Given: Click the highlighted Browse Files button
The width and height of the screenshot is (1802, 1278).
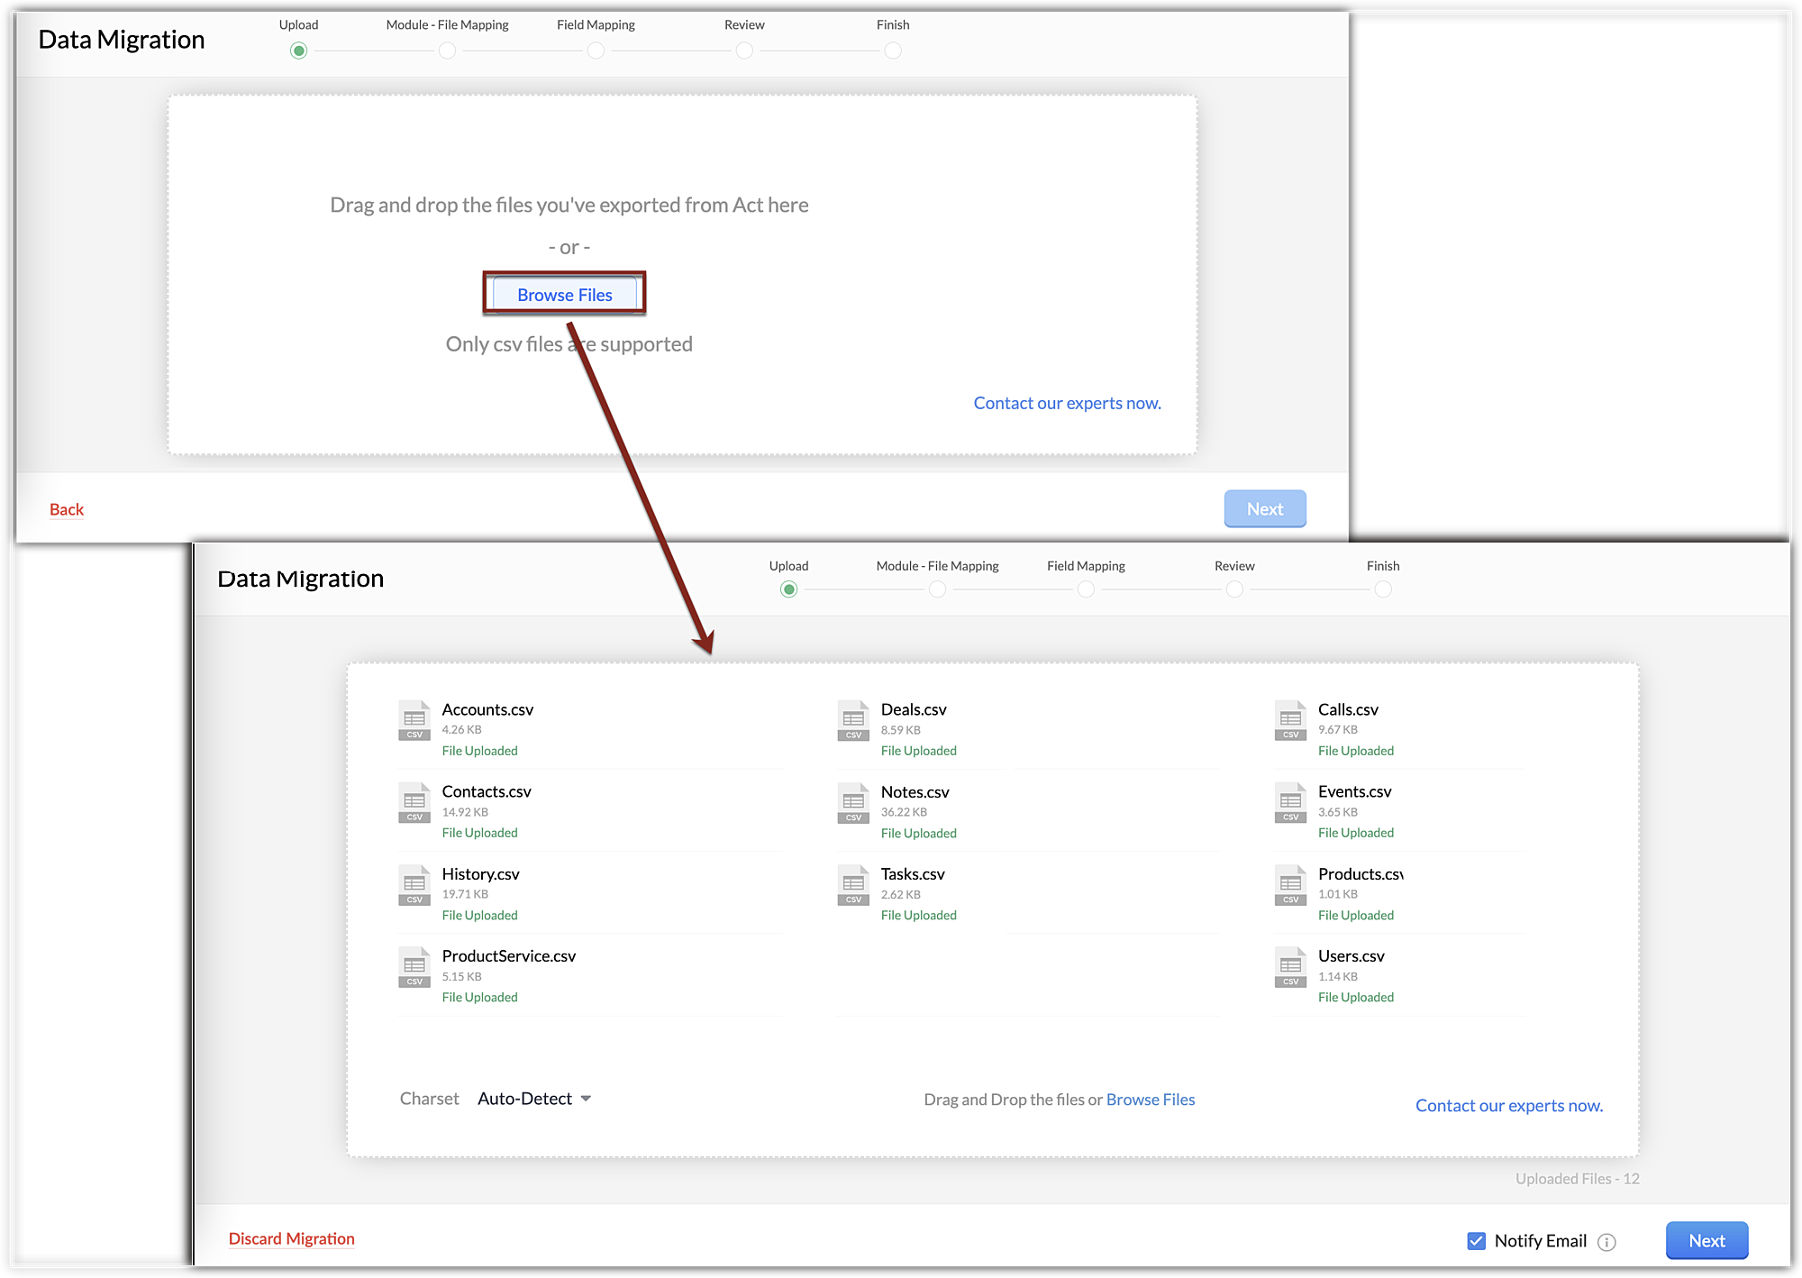Looking at the screenshot, I should coord(564,295).
